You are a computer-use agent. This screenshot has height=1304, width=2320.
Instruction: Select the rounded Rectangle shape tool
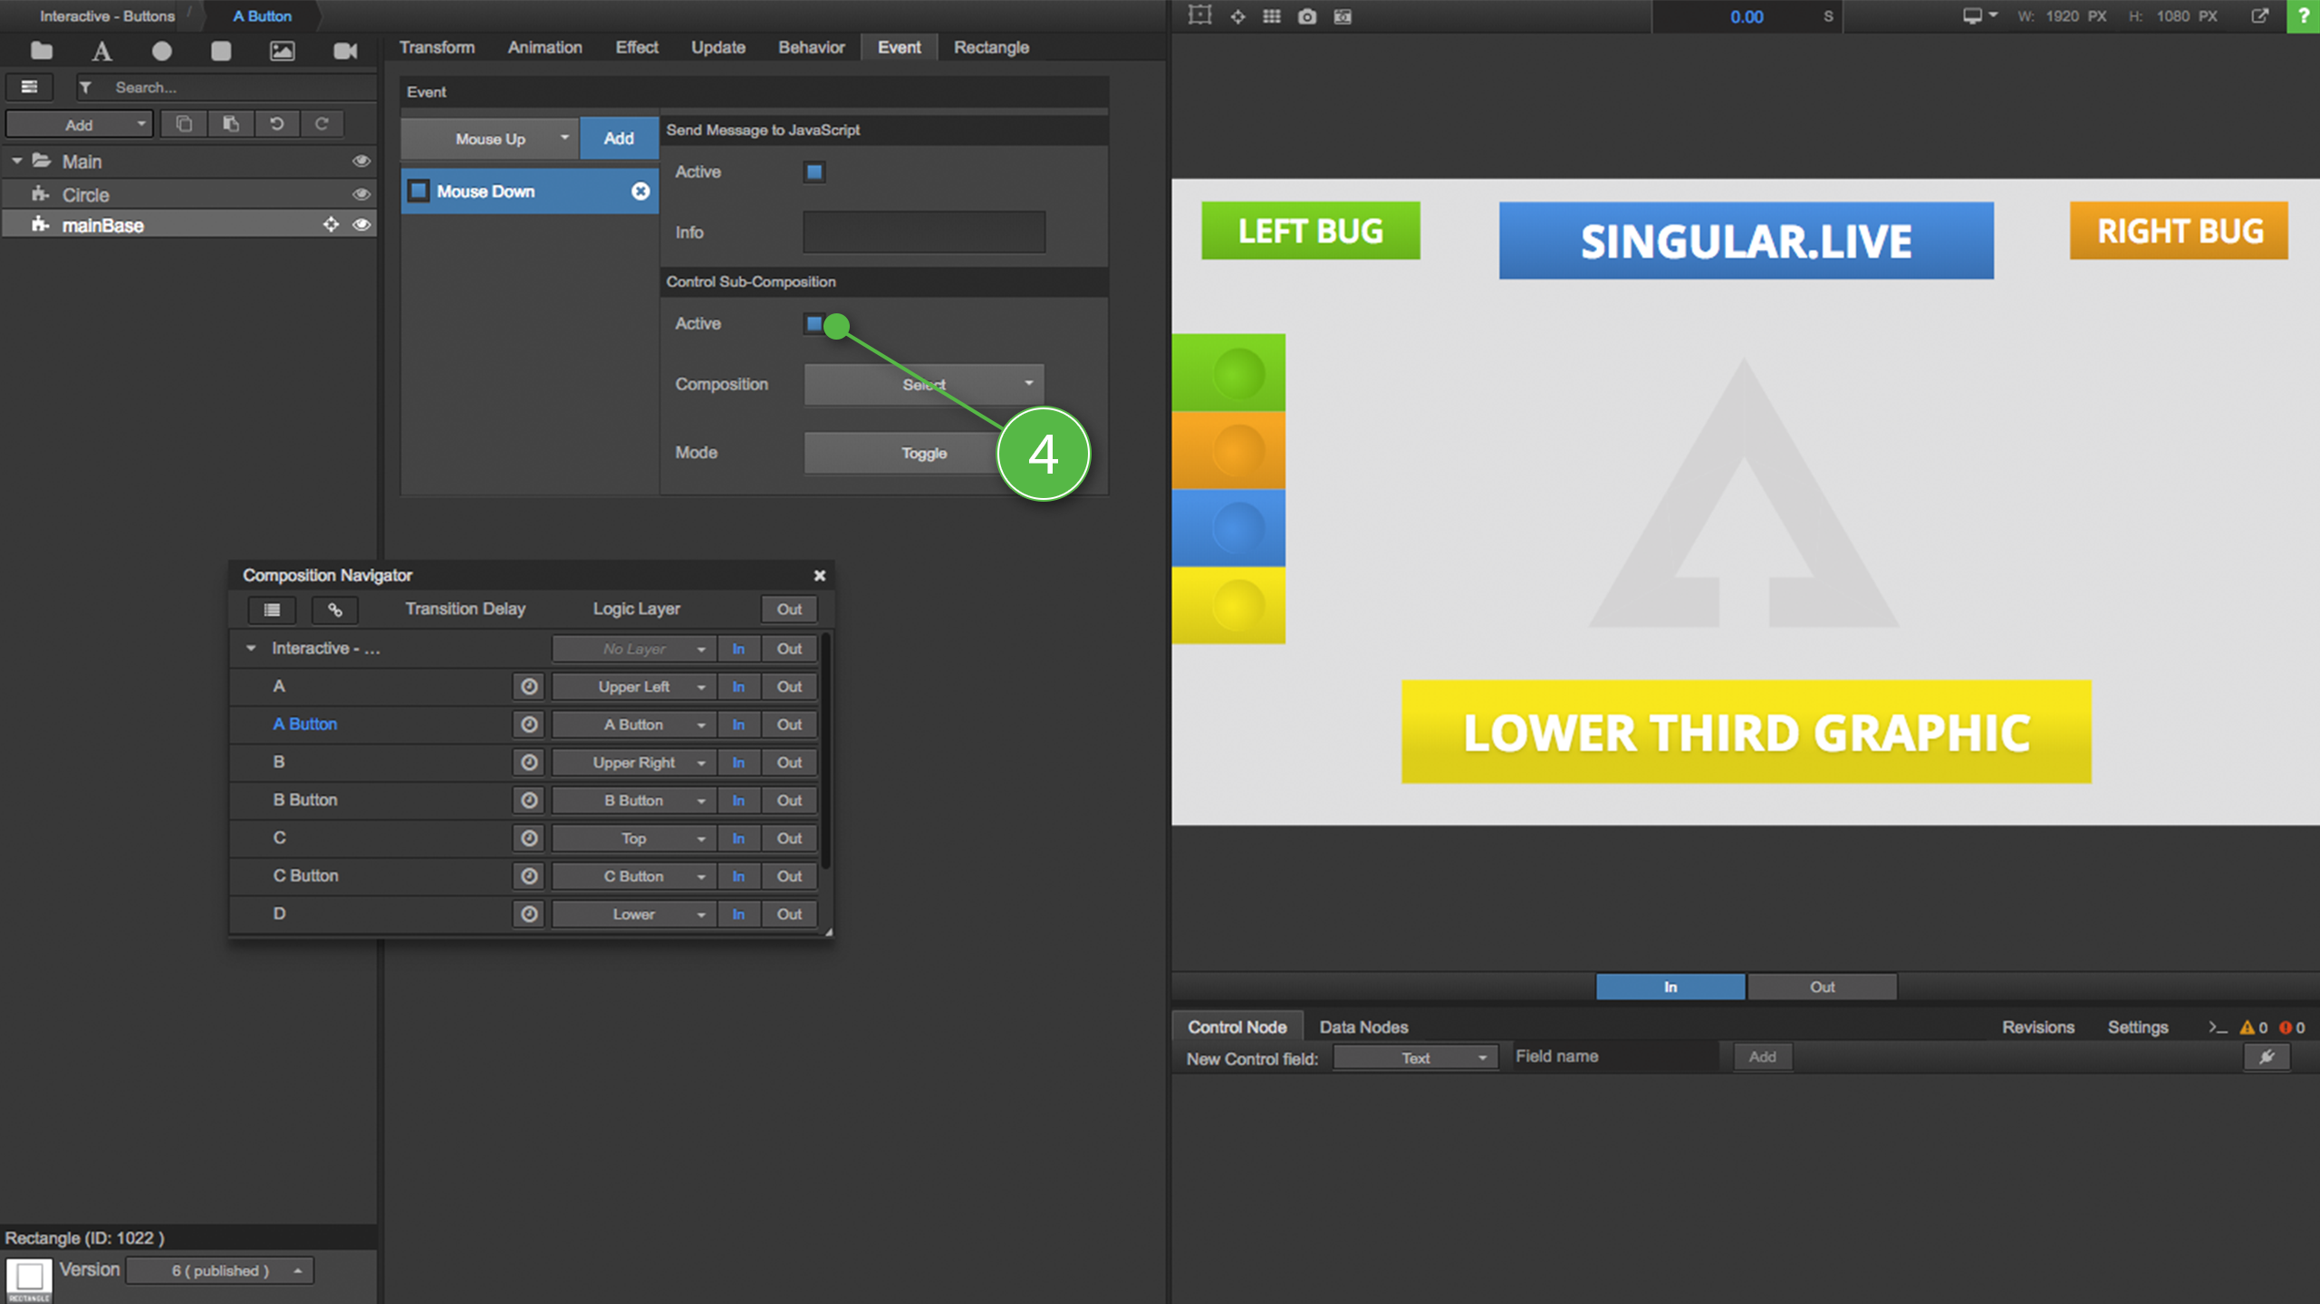coord(221,51)
